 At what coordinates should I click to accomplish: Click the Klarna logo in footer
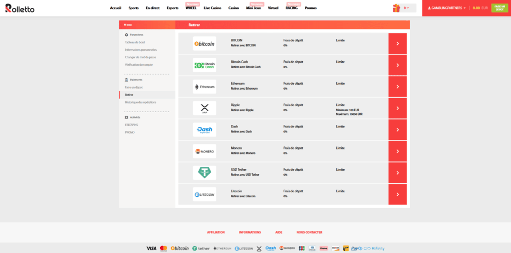323,249
